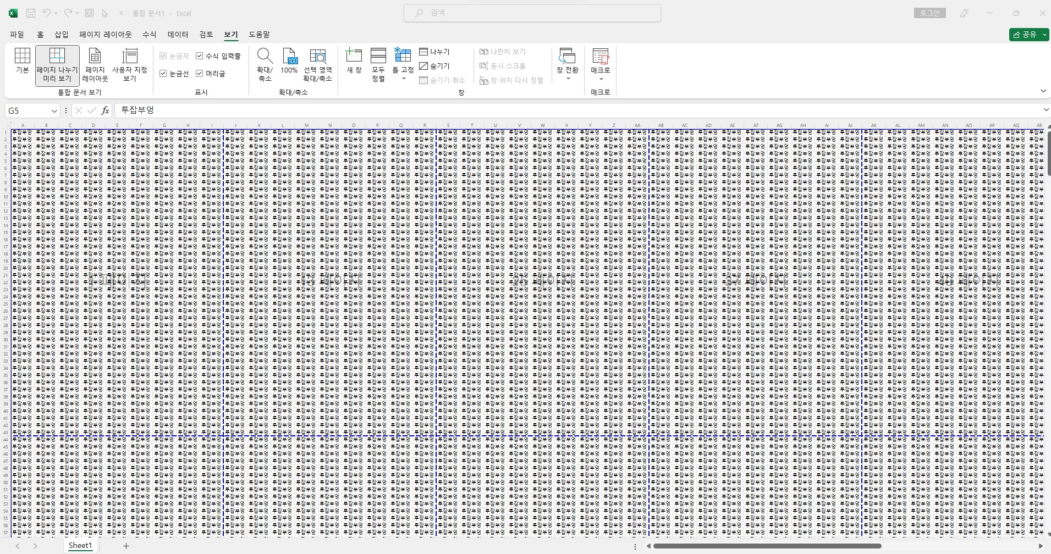1051x554 pixels.
Task: Toggle Formula Bar (수식 입력줄) checkbox
Action: click(x=200, y=56)
